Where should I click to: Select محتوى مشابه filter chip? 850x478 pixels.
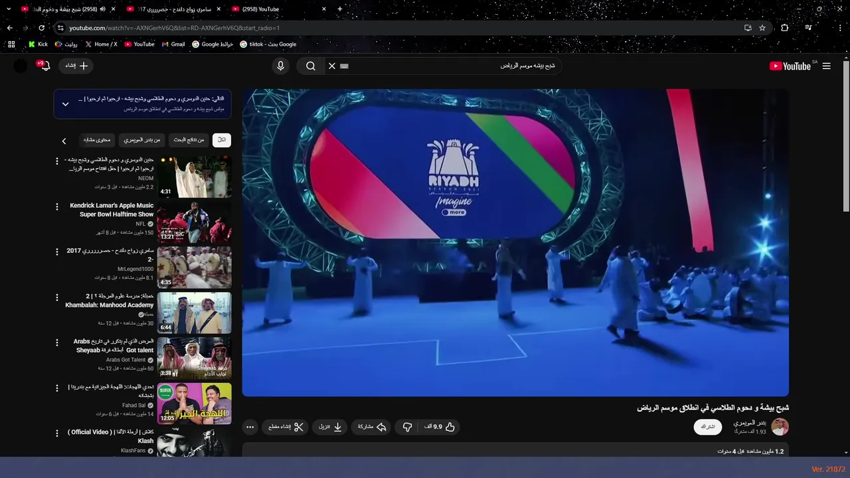click(97, 140)
